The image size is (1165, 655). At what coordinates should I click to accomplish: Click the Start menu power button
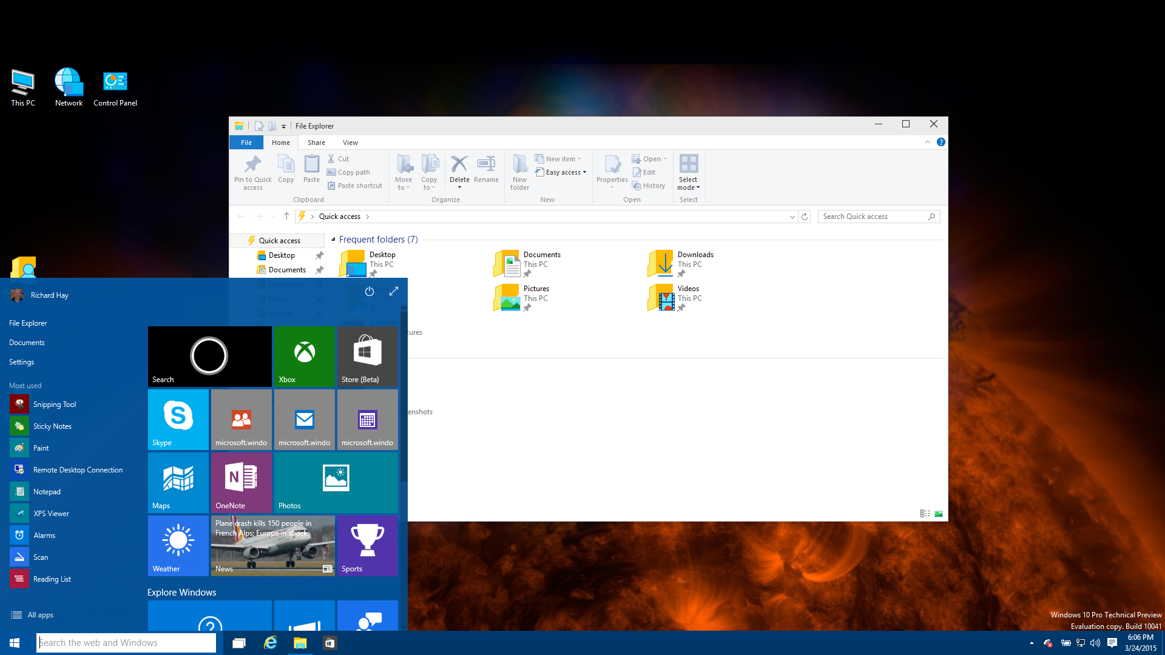tap(369, 292)
